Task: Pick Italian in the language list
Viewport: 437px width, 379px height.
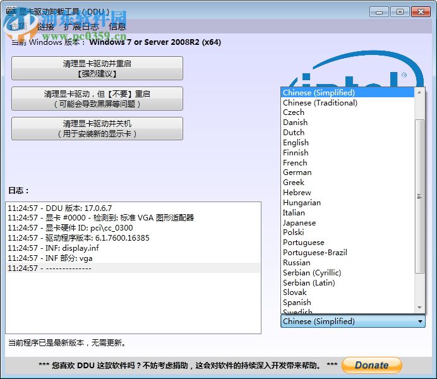Action: (347, 213)
